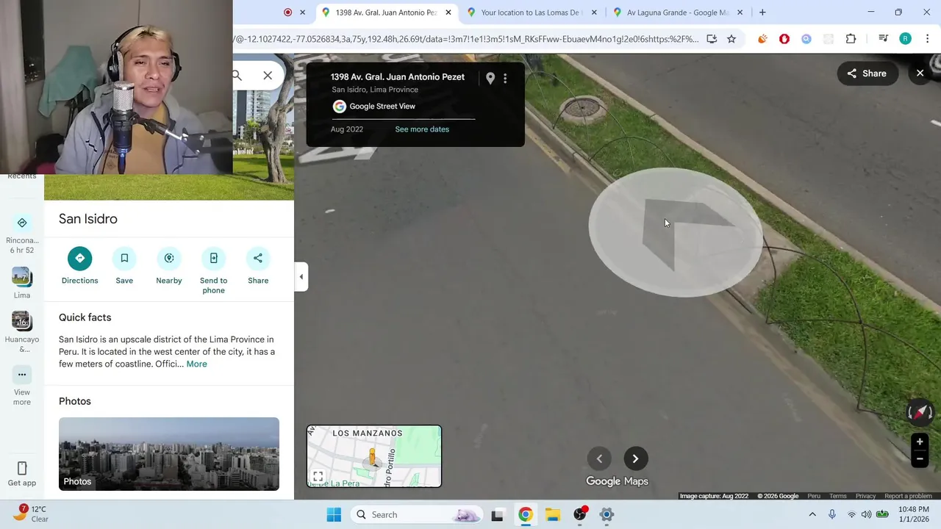The width and height of the screenshot is (941, 529).
Task: Collapse the side panel arrow
Action: (301, 277)
